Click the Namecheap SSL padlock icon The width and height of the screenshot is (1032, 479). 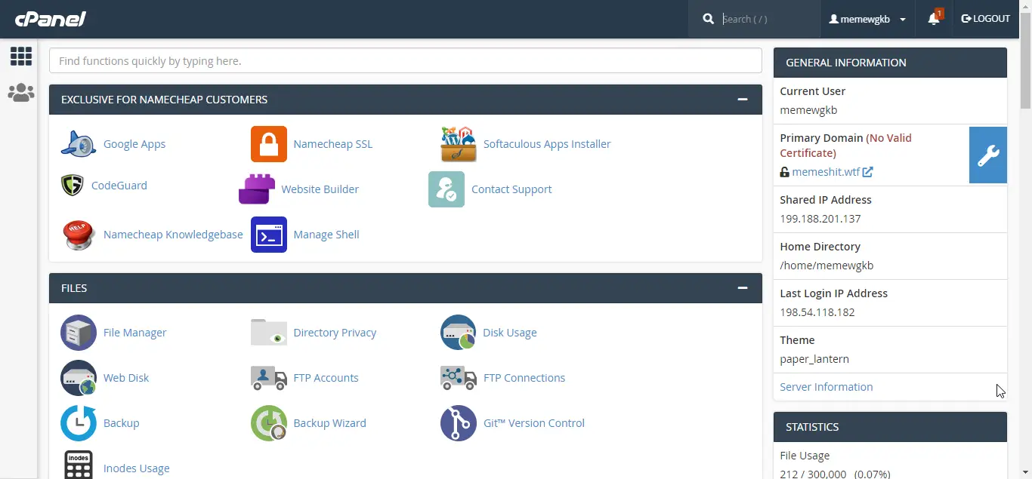point(269,144)
